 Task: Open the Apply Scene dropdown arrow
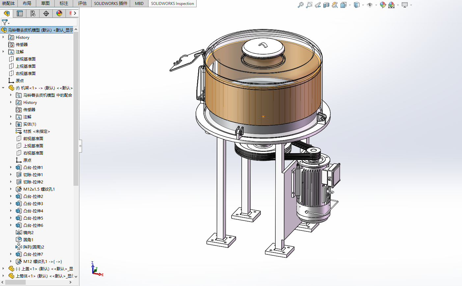coord(398,5)
